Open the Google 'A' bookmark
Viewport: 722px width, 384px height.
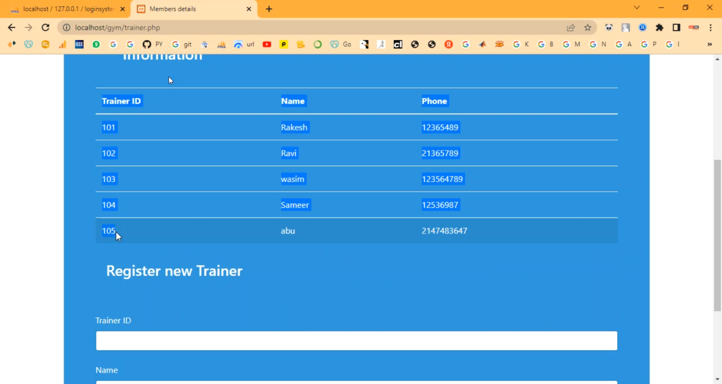point(623,44)
